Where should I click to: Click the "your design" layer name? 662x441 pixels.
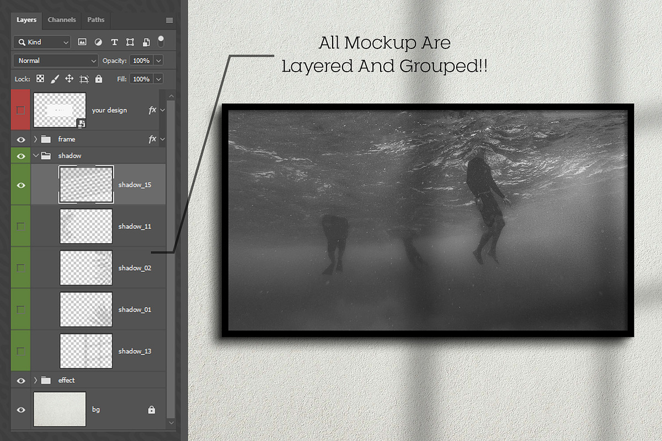click(109, 110)
